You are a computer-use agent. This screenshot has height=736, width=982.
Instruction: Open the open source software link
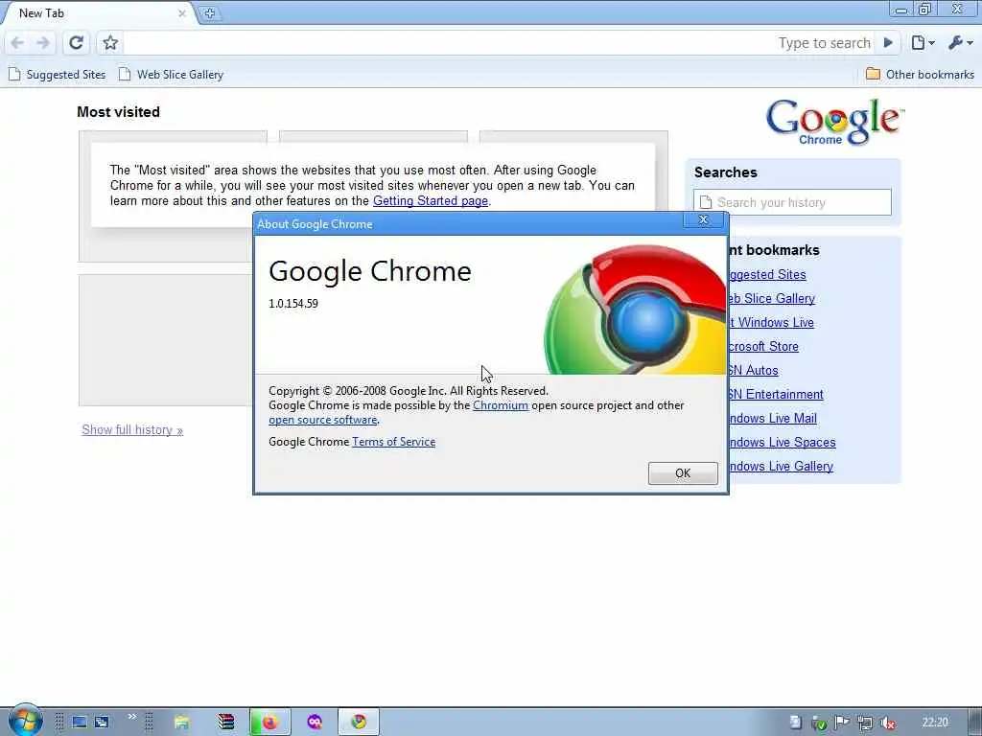coord(322,420)
